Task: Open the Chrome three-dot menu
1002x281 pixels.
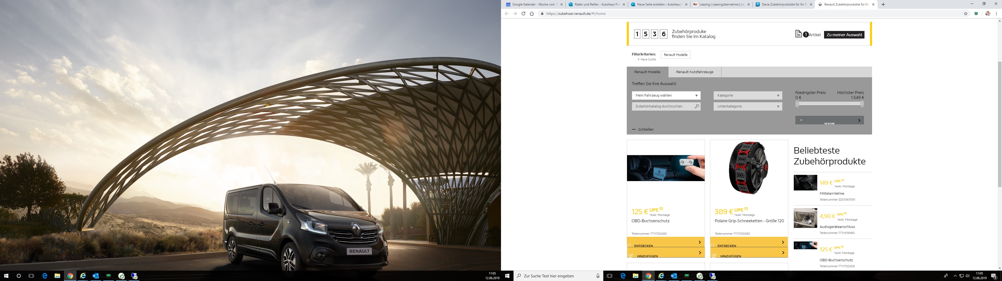Action: click(996, 14)
